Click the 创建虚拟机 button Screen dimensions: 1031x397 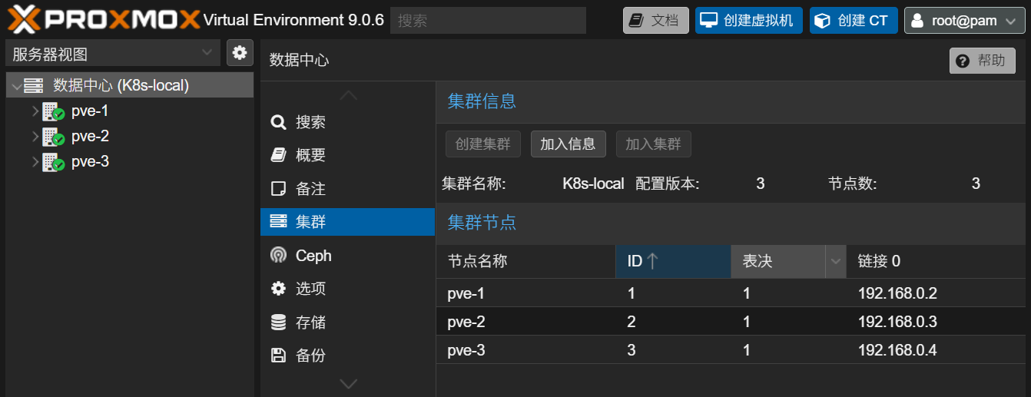[748, 21]
